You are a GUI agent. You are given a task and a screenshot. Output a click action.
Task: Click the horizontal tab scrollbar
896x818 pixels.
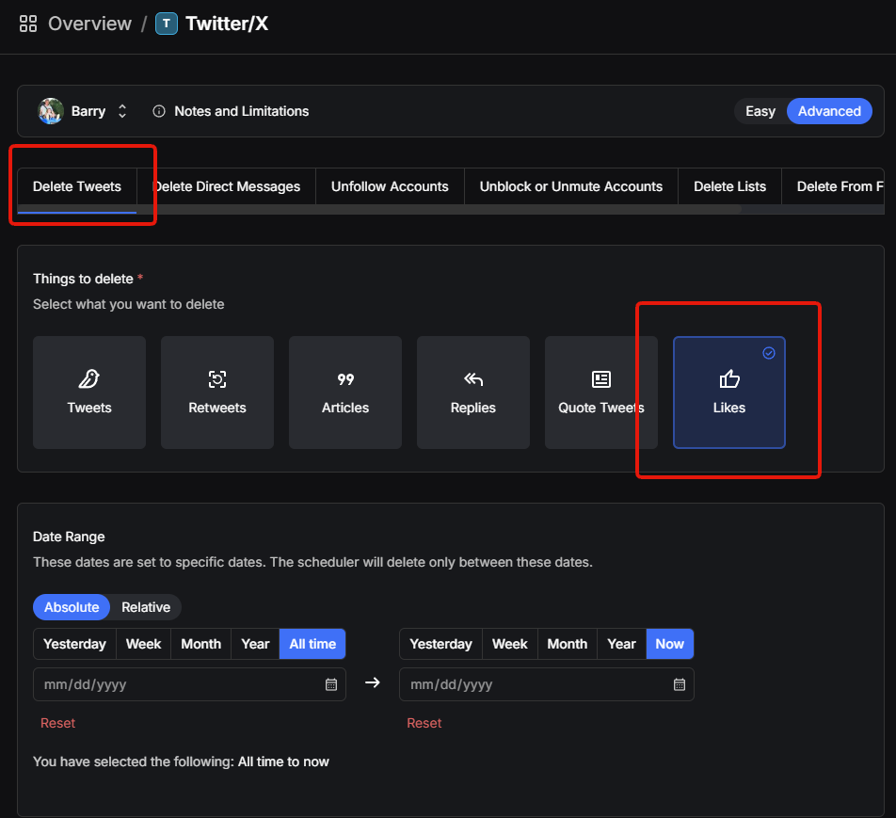pyautogui.click(x=379, y=209)
